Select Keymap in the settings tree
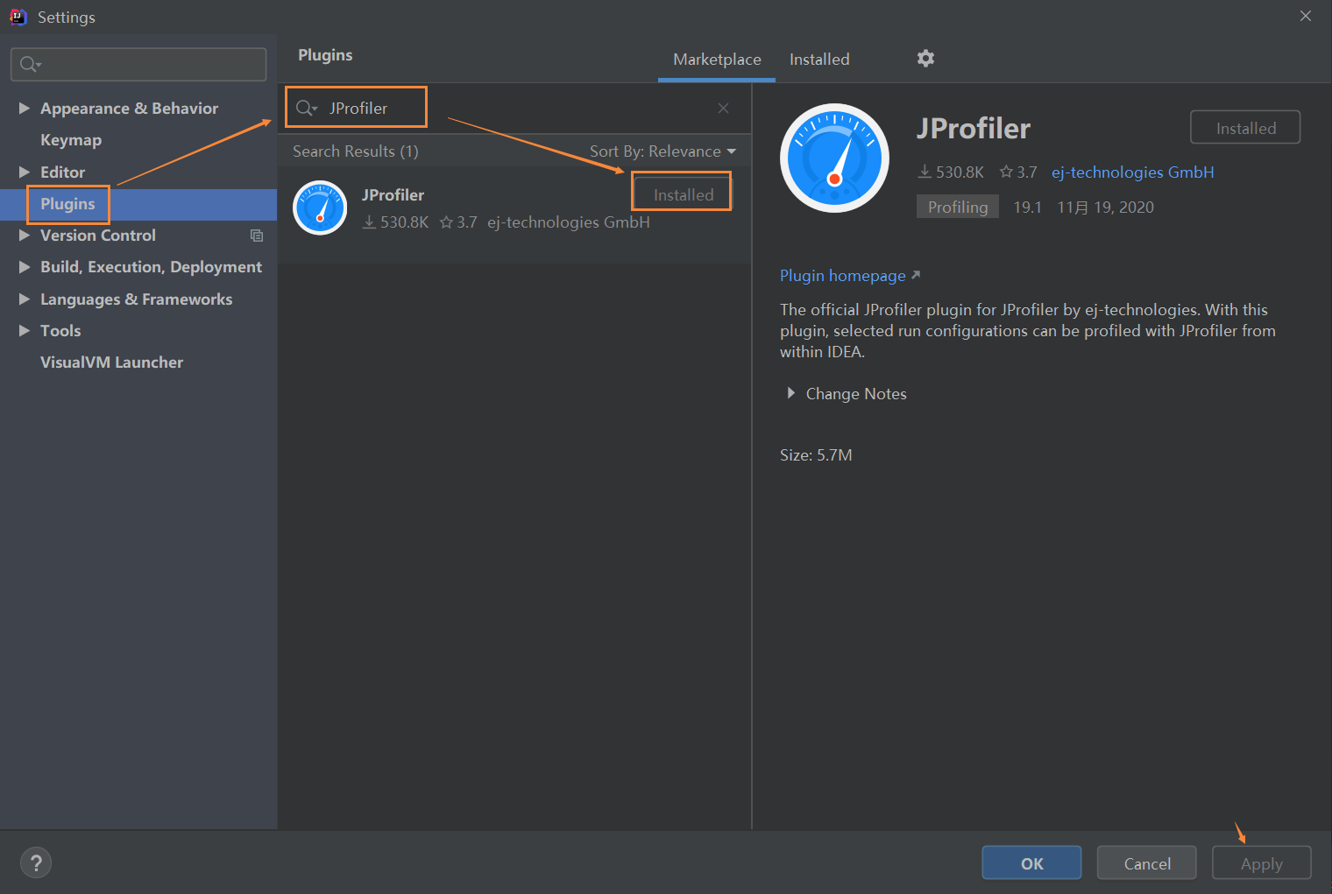This screenshot has height=894, width=1332. tap(71, 140)
